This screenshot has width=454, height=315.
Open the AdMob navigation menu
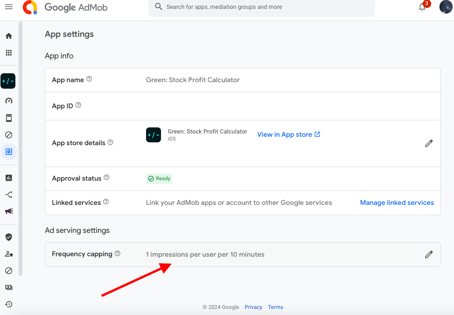click(8, 7)
